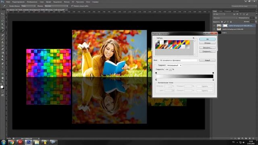Select the Eraser tool
Image resolution: width=258 pixels, height=145 pixels.
click(x=2, y=49)
